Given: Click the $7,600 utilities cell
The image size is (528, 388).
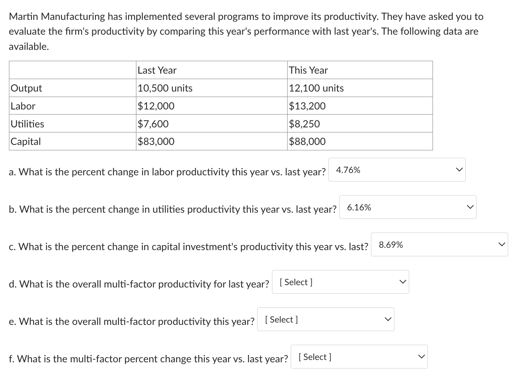Looking at the screenshot, I should click(212, 124).
